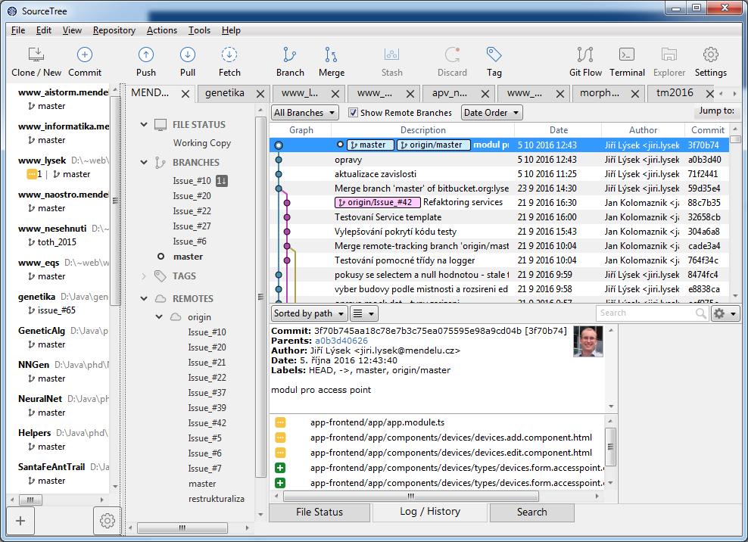Screen dimensions: 748x542
Task: Open parent commit link a0b3d40626
Action: point(341,341)
